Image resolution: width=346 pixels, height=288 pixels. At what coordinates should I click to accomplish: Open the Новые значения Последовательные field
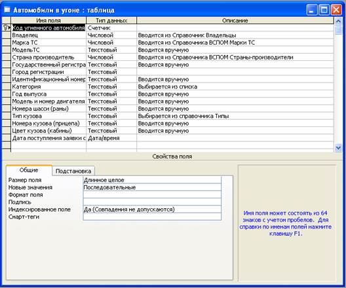point(152,187)
